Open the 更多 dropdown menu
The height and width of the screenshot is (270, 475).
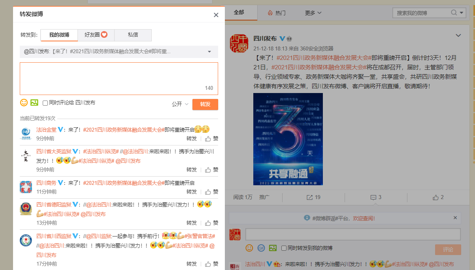point(313,13)
